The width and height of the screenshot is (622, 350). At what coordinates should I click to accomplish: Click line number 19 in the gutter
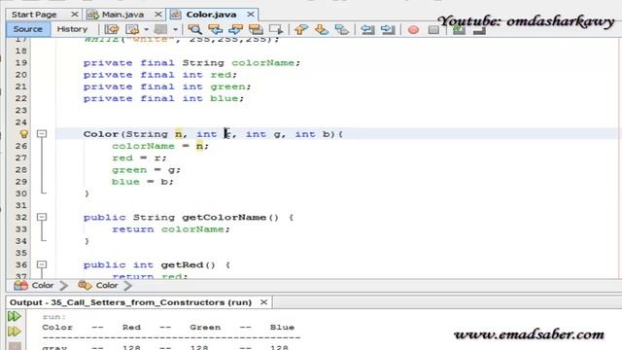(x=21, y=62)
